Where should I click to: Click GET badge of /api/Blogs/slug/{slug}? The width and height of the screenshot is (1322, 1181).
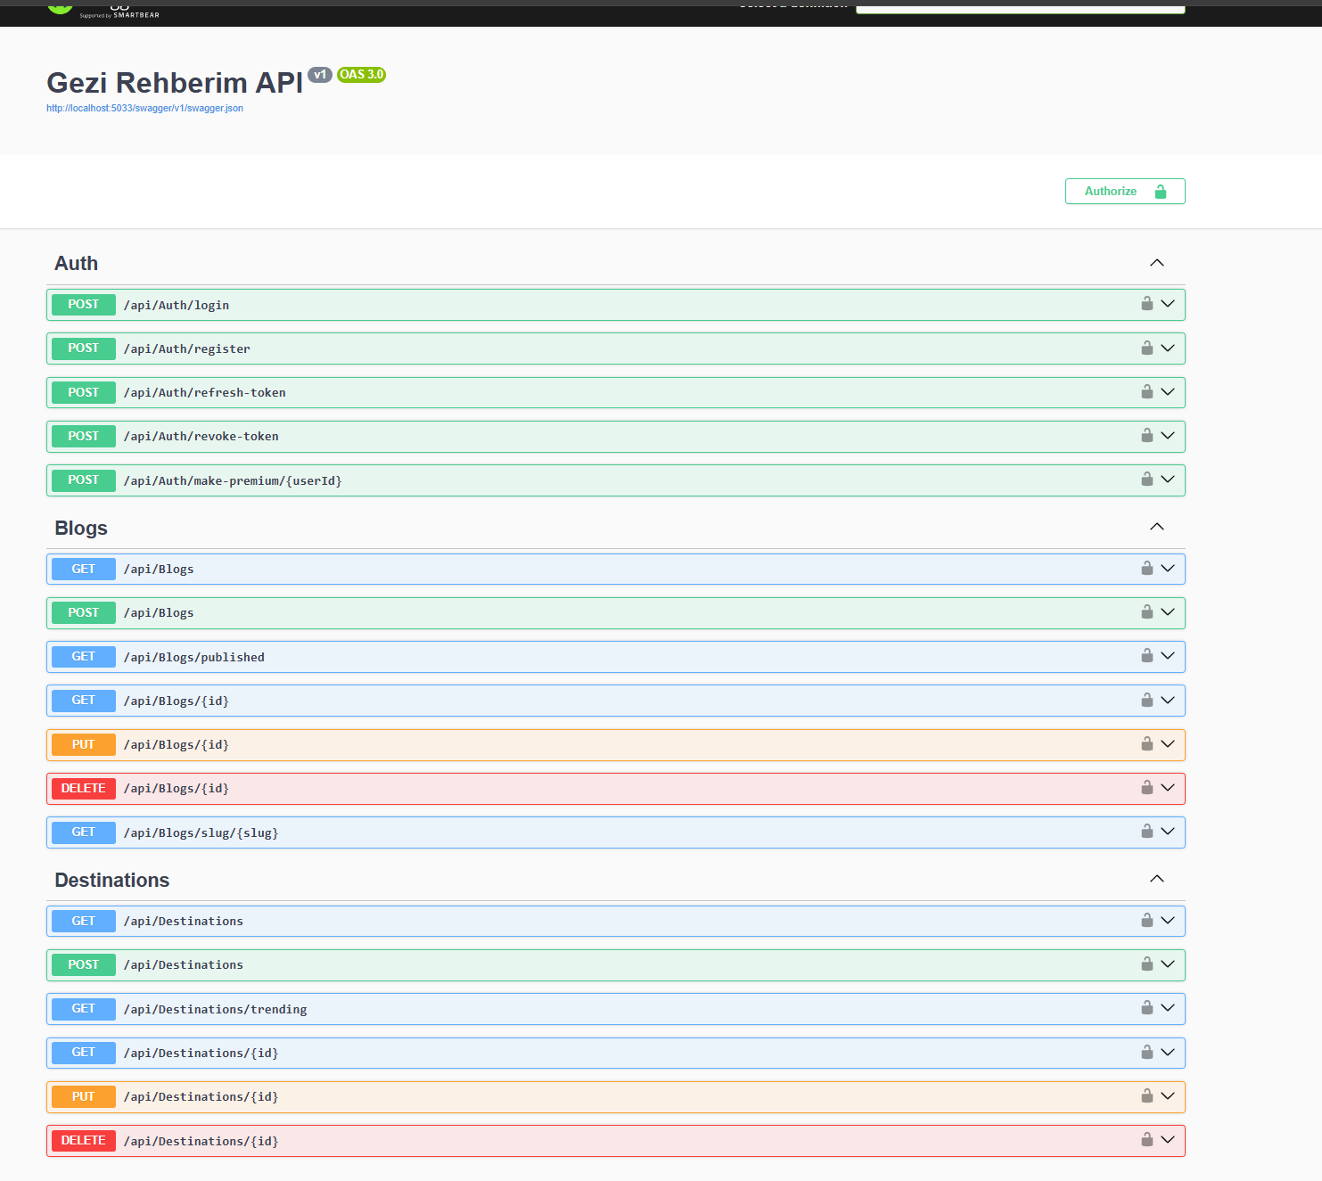point(84,832)
